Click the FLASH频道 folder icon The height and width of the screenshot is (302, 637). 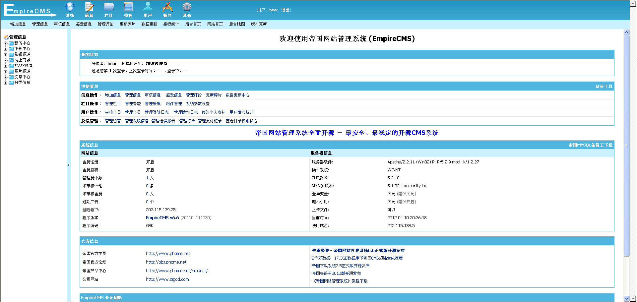click(x=11, y=66)
